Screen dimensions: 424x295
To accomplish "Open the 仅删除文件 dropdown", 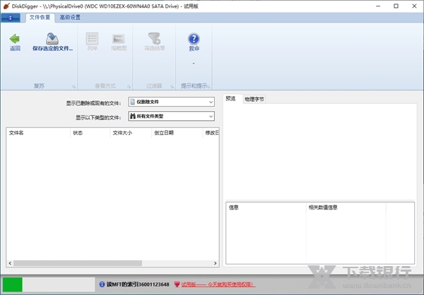I will click(x=172, y=102).
